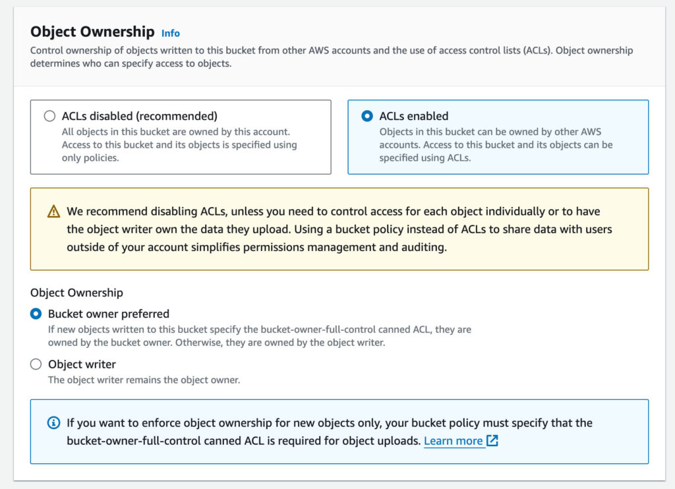Click the ACLs disabled option card
Screen dimensions: 675x489
pyautogui.click(x=180, y=136)
